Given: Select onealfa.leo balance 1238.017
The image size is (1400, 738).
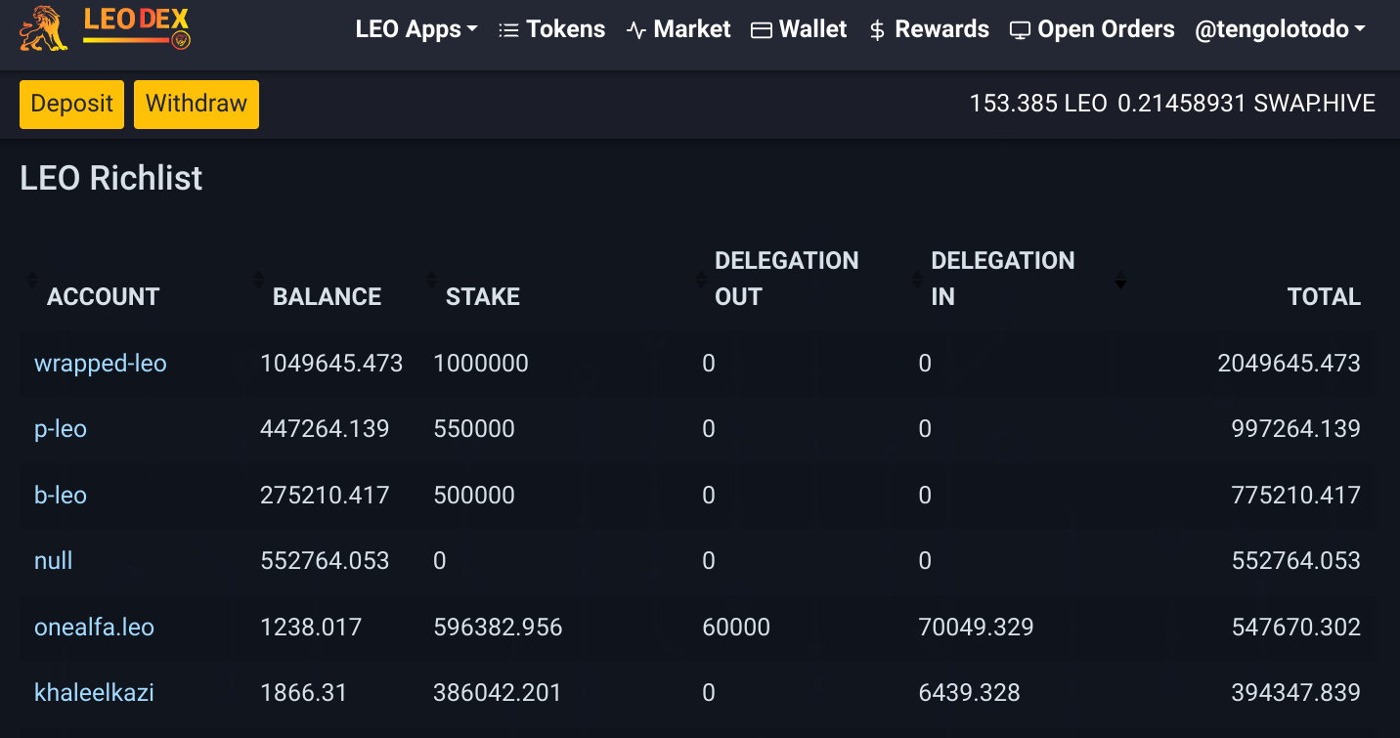Looking at the screenshot, I should tap(311, 627).
